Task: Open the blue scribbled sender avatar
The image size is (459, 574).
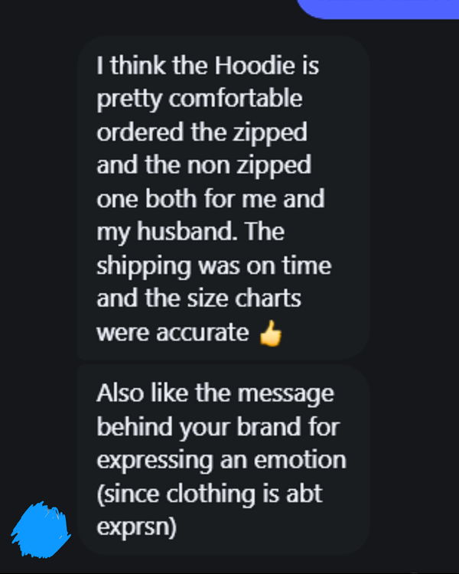Action: coord(41,530)
